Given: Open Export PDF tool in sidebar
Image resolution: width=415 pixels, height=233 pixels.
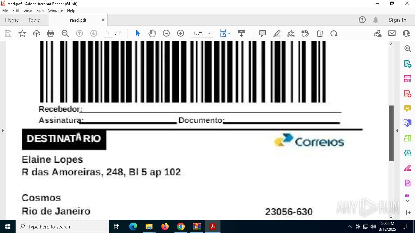Looking at the screenshot, I should [408, 64].
